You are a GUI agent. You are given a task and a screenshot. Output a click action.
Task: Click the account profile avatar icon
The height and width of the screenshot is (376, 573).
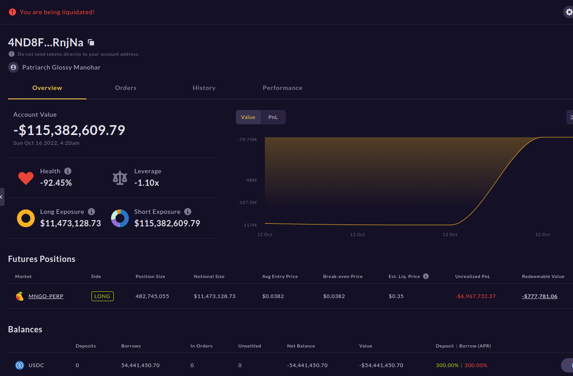click(x=13, y=67)
